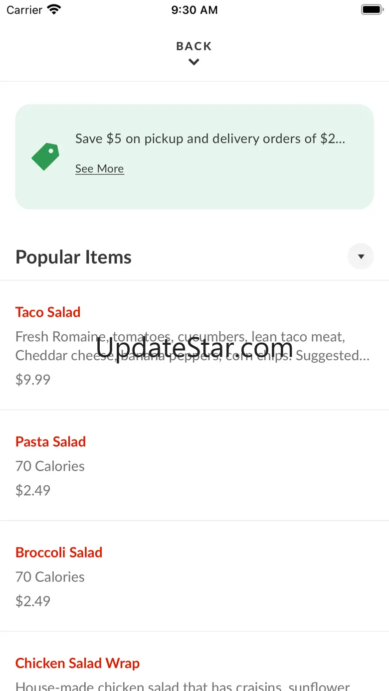
Task: Select the Popular Items section heading
Action: 73,257
